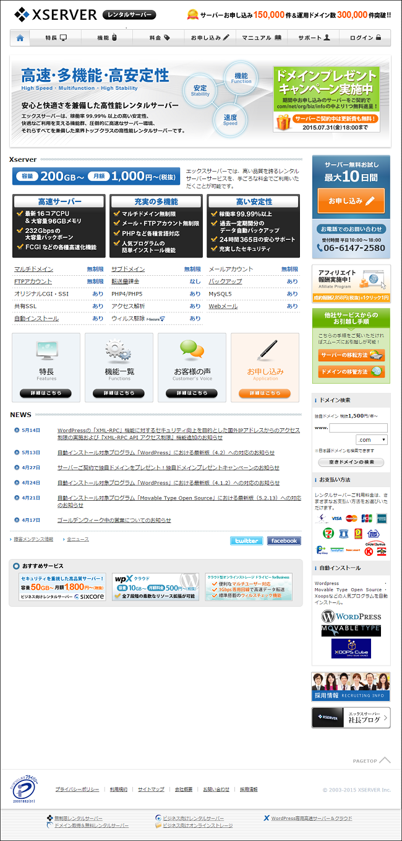Open the マルチドメイン link
Viewport: 402px width, 841px height.
coord(33,269)
